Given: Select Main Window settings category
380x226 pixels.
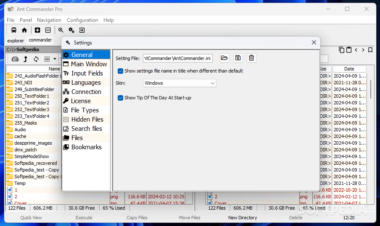Looking at the screenshot, I should tap(86, 64).
